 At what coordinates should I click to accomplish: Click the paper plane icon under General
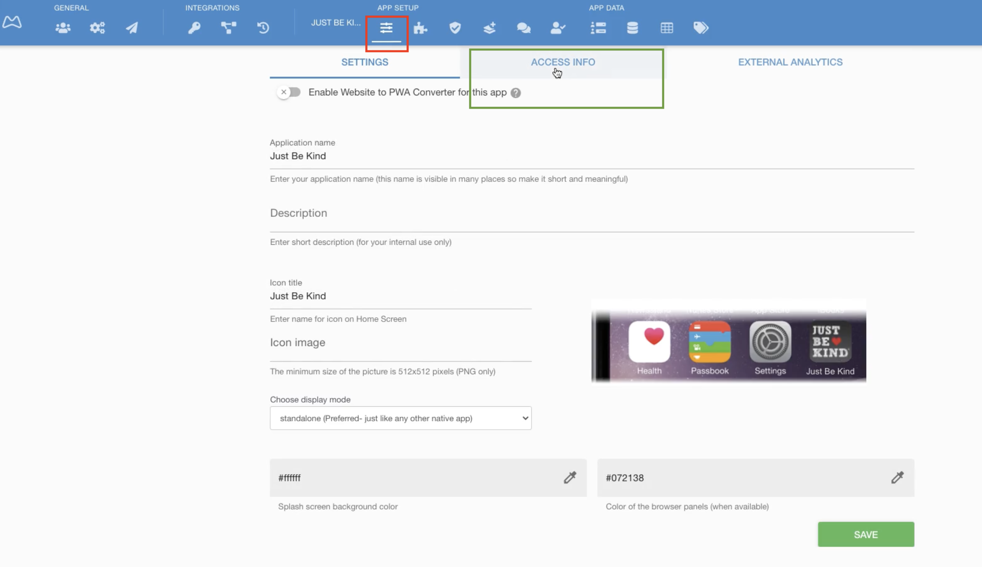[132, 28]
